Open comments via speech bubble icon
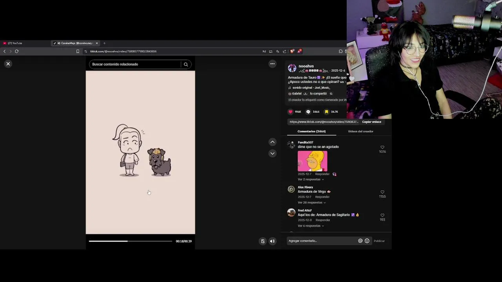Screen dimensions: 502x282 tap(308, 112)
